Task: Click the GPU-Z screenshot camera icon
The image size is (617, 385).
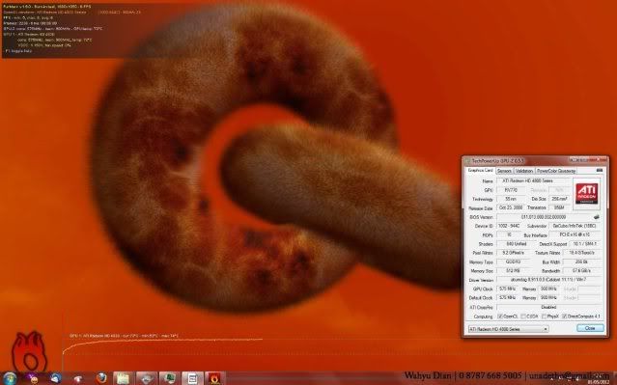Action: tap(600, 170)
